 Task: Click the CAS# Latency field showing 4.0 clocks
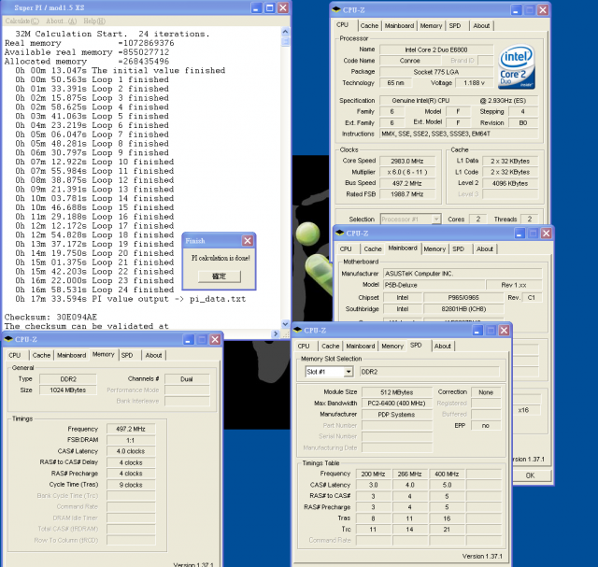click(x=131, y=451)
